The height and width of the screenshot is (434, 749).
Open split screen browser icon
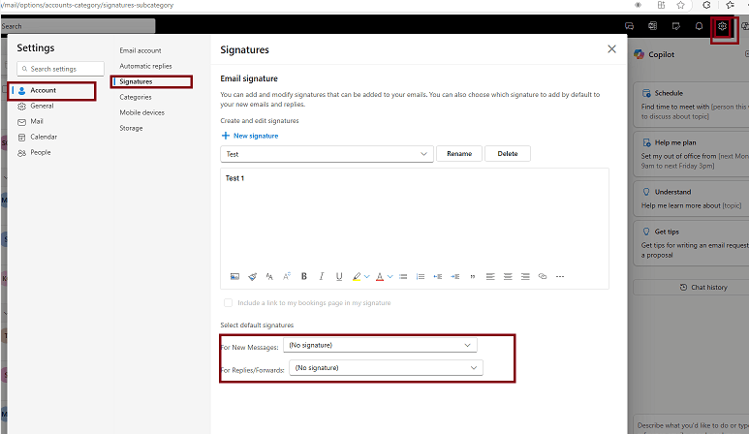[x=661, y=5]
